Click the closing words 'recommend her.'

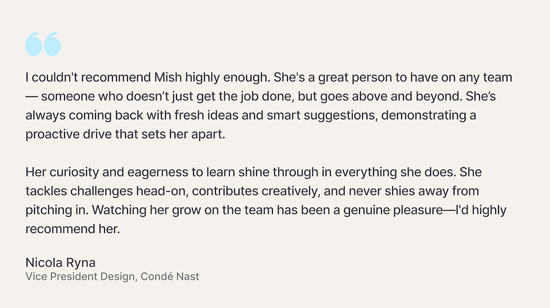tap(72, 228)
